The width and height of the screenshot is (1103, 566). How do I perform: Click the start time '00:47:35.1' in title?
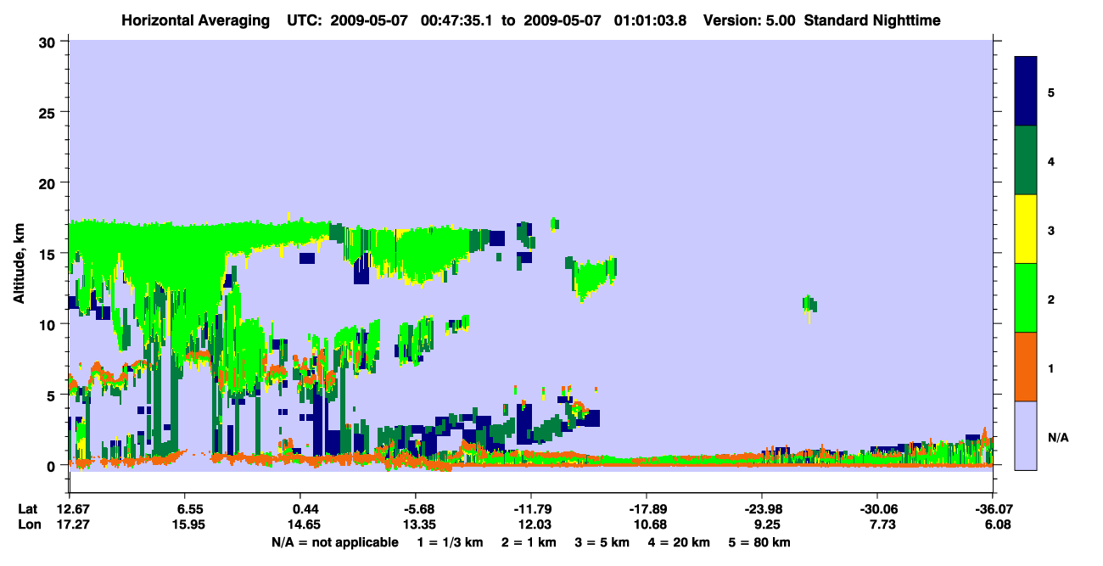click(x=455, y=20)
